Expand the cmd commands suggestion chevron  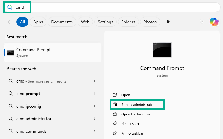point(94,131)
